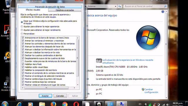The image size is (188, 106).
Task: Open the AIMP desktop shortcut
Action: (x=7, y=57)
